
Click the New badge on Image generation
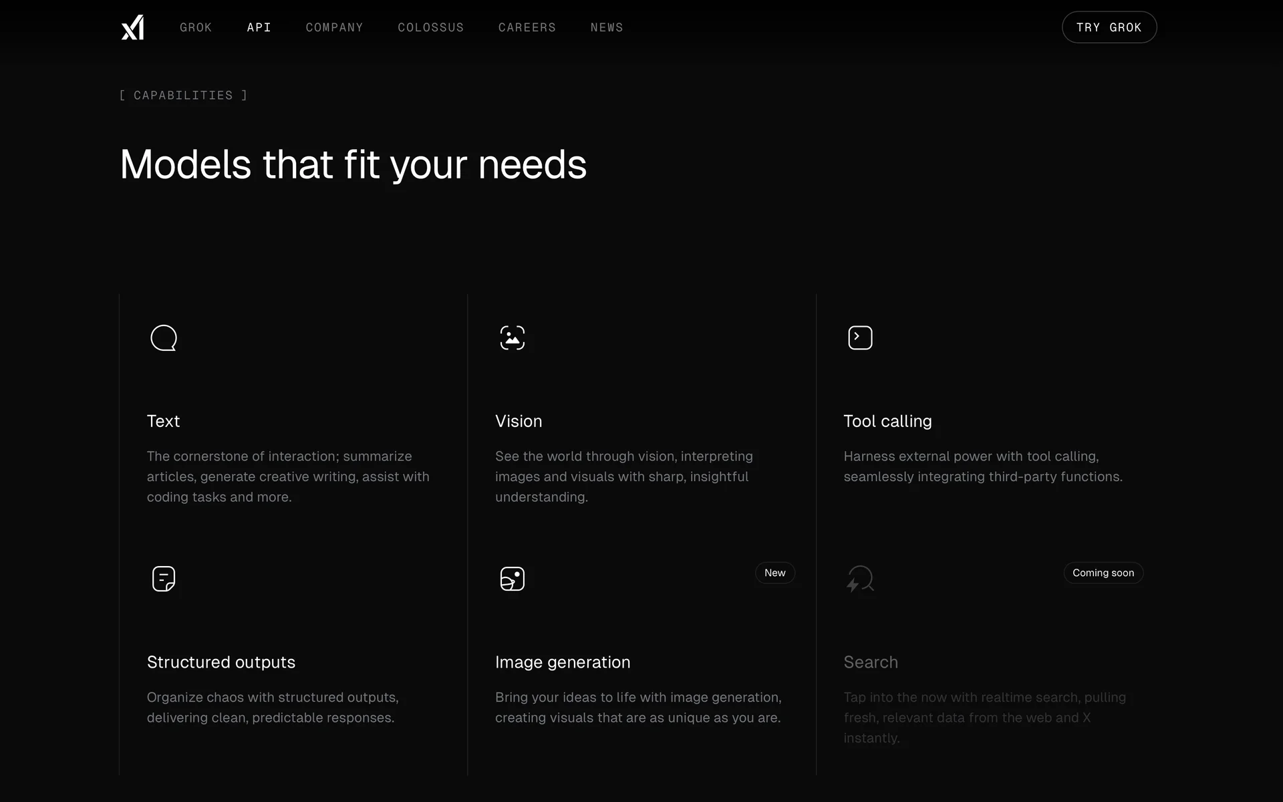point(774,573)
